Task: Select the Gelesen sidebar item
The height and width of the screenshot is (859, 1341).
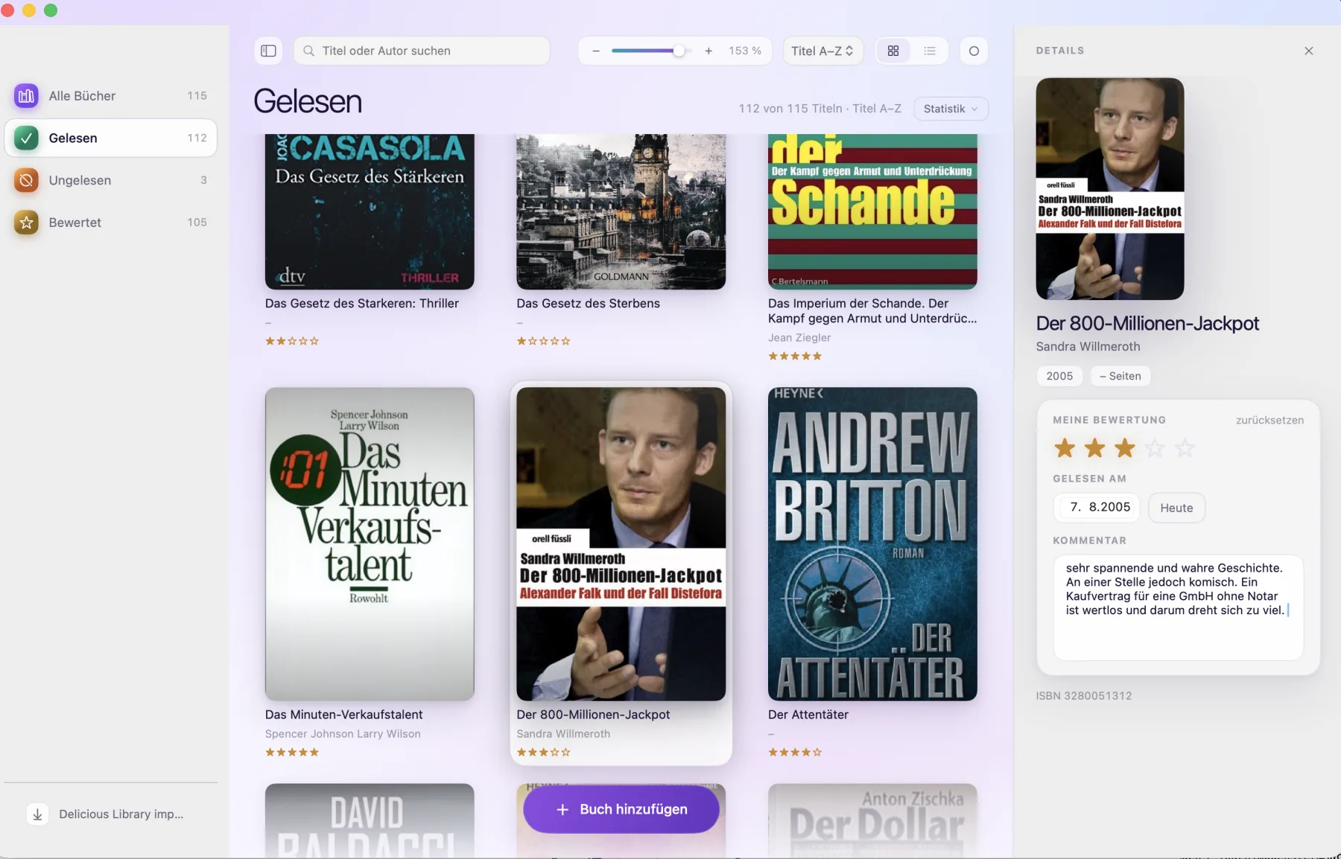Action: pos(110,138)
